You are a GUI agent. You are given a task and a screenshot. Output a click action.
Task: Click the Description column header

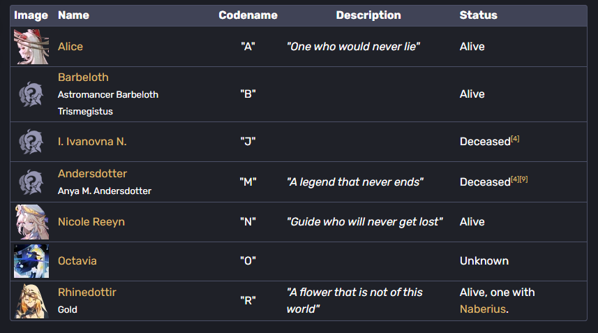click(x=368, y=15)
